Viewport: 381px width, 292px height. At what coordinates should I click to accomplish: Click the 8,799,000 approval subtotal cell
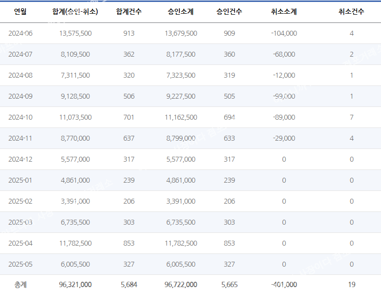click(x=181, y=138)
